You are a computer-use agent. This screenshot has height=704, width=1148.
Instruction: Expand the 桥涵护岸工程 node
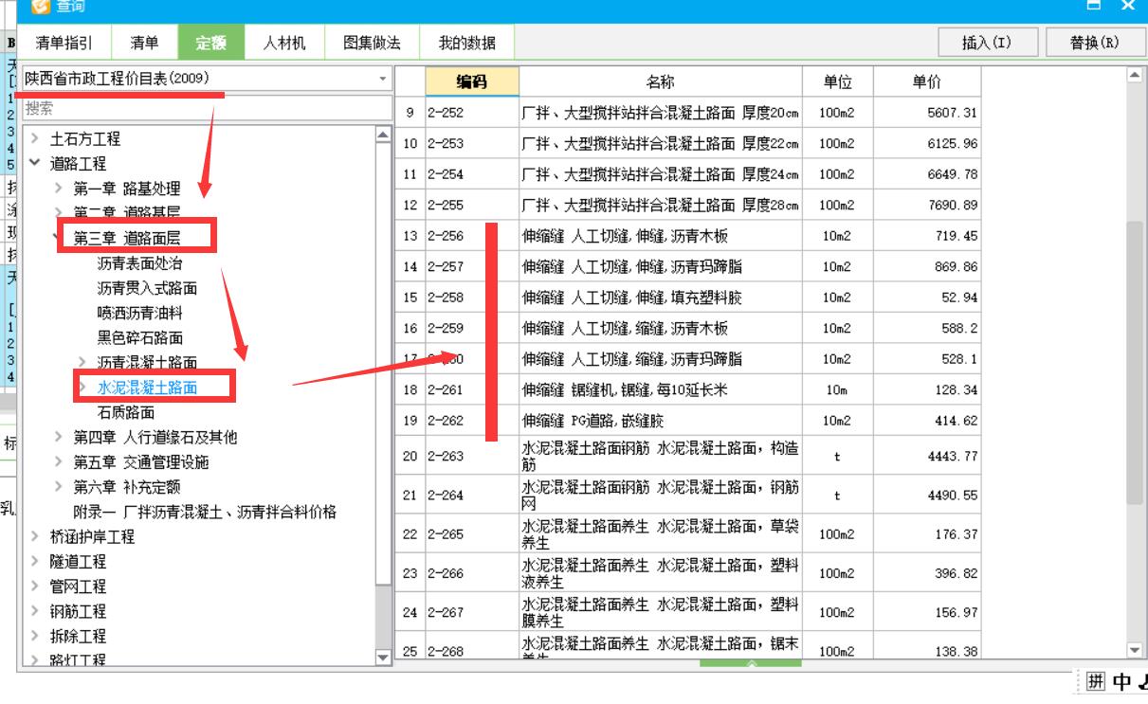coord(35,536)
